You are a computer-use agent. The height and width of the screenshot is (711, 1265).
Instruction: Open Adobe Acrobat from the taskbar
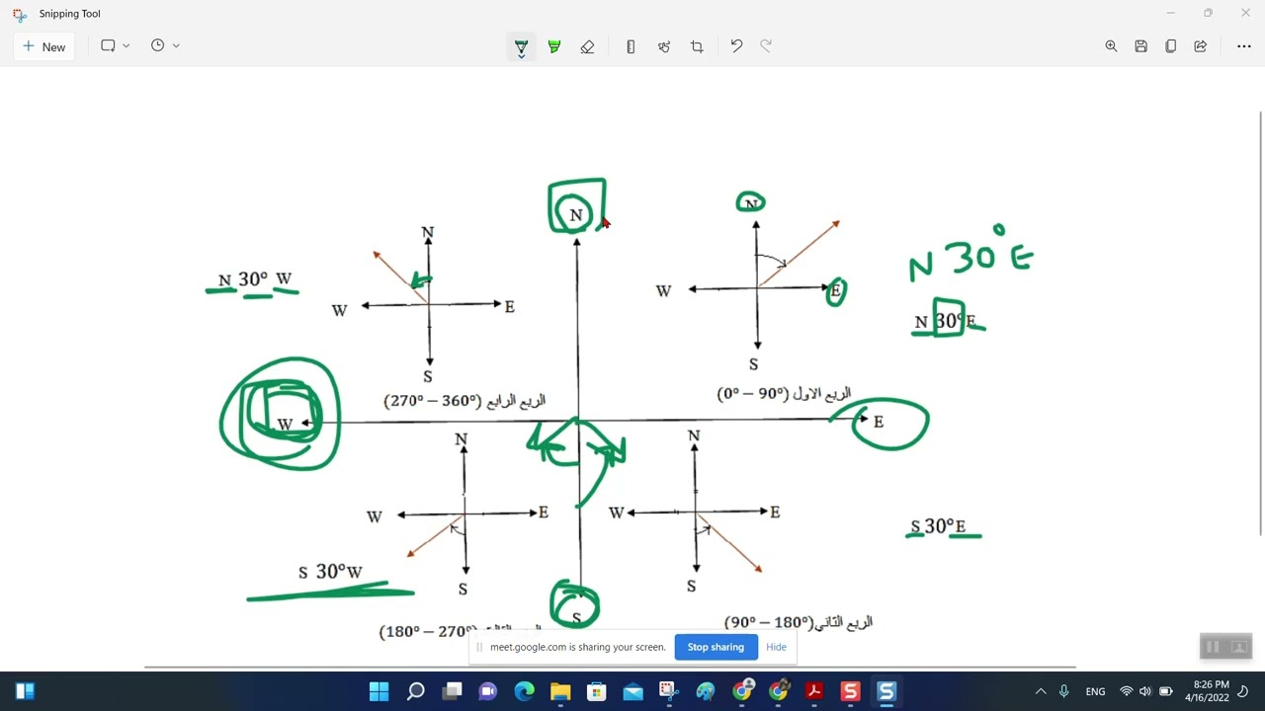[x=814, y=691]
